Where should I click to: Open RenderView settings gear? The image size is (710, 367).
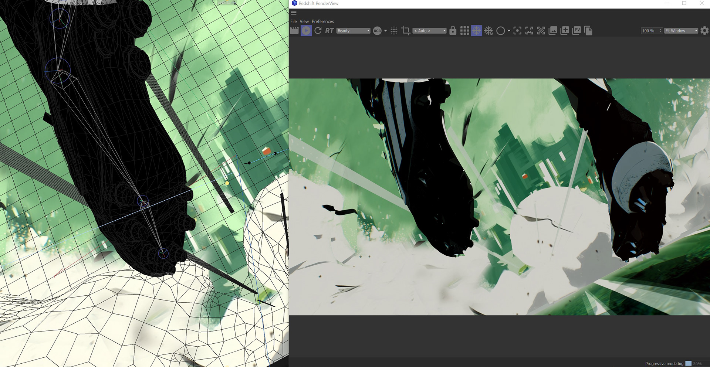pyautogui.click(x=704, y=31)
